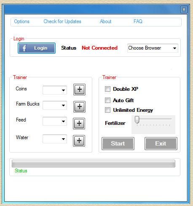Open the About menu
This screenshot has height=206, width=193.
(106, 21)
